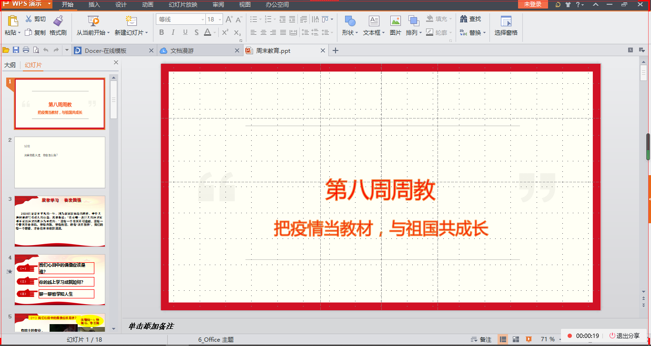Click the increase font size icon
651x346 pixels.
pyautogui.click(x=229, y=20)
